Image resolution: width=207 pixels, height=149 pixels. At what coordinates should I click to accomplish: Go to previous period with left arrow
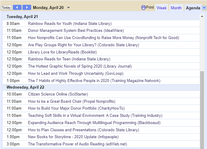point(17,8)
